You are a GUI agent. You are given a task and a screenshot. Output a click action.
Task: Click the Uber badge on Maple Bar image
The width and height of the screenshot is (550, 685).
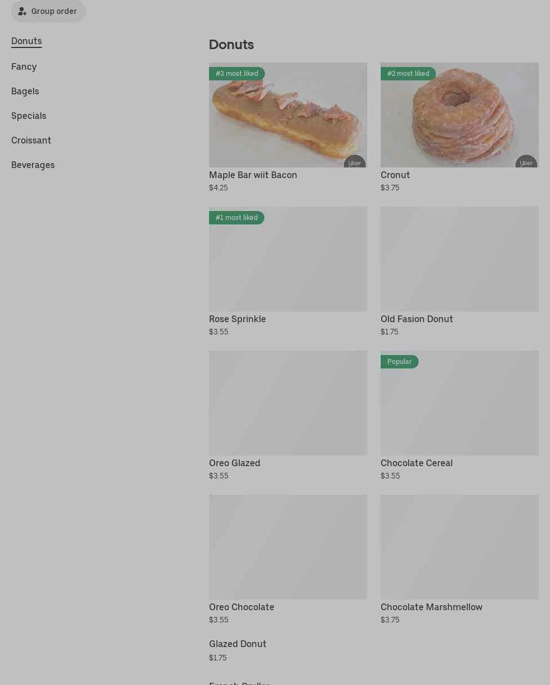[x=354, y=162]
